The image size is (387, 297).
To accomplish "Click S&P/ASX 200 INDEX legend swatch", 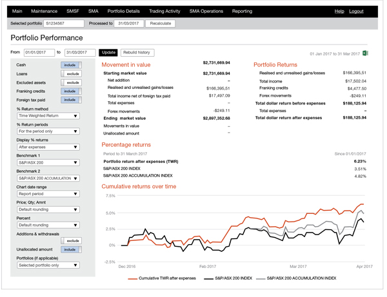I will click(208, 279).
